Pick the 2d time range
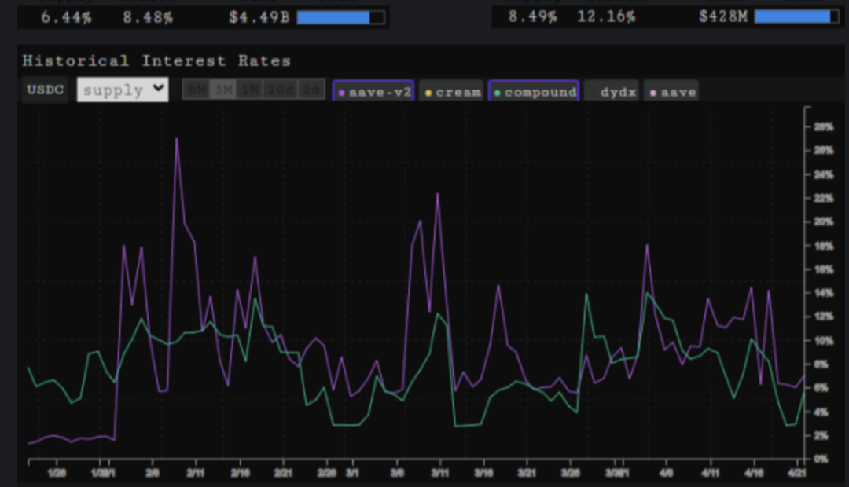The width and height of the screenshot is (849, 487). point(312,90)
